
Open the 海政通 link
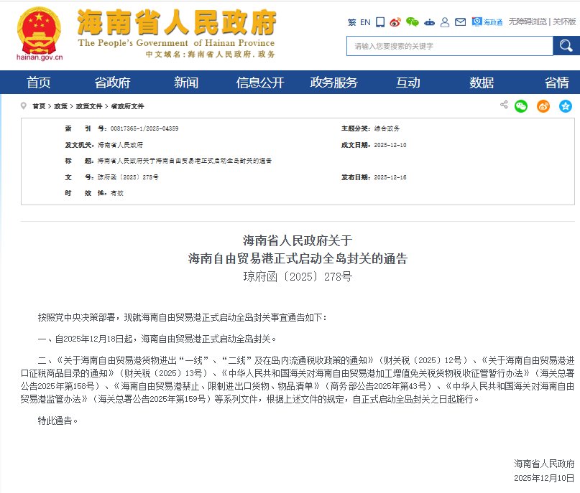[487, 22]
